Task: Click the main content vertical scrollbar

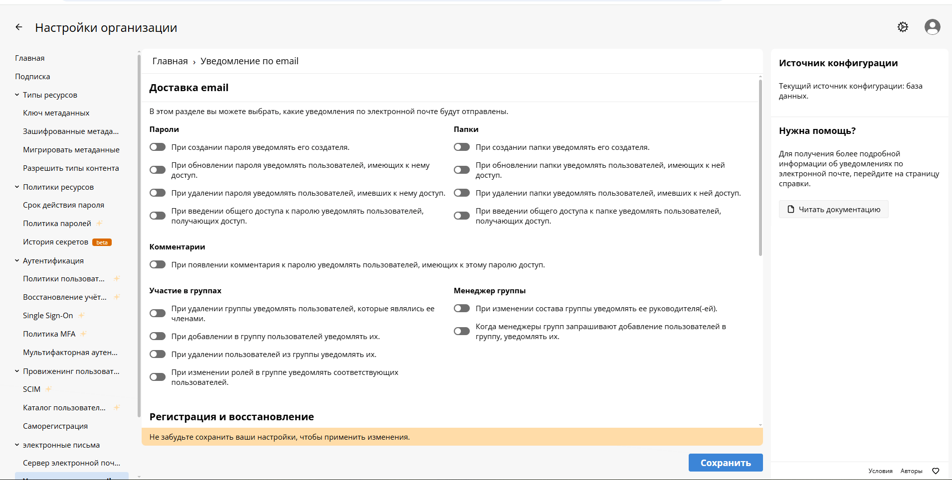Action: tap(761, 168)
